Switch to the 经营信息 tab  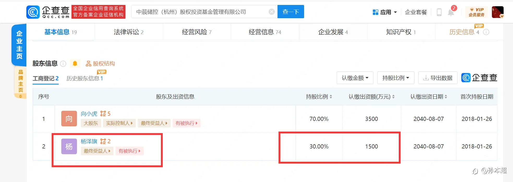pos(265,32)
